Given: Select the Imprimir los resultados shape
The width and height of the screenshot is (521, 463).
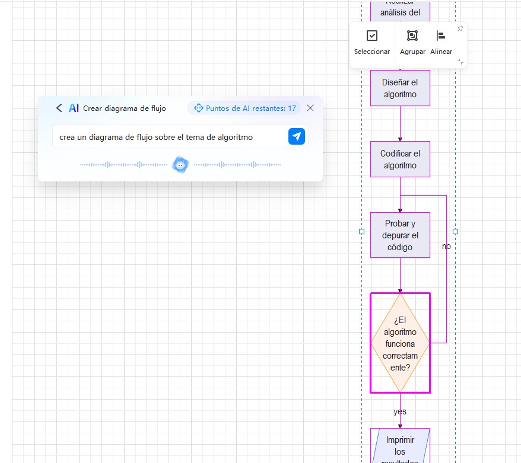Looking at the screenshot, I should (x=400, y=447).
